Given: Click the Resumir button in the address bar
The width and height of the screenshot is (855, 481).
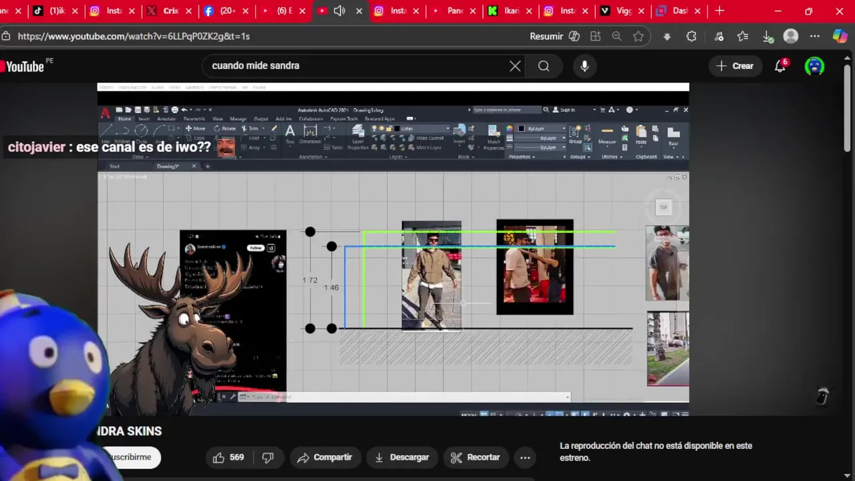Looking at the screenshot, I should (546, 36).
